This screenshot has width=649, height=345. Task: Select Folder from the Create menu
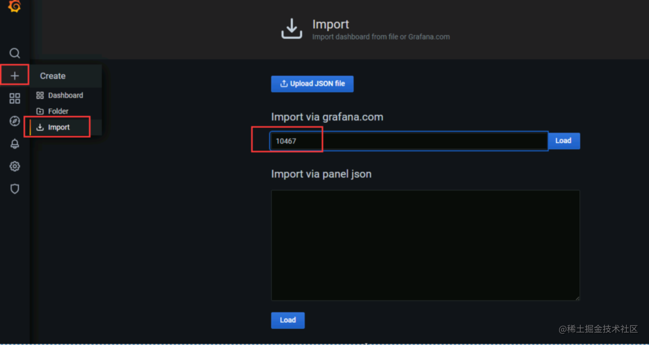pyautogui.click(x=58, y=111)
